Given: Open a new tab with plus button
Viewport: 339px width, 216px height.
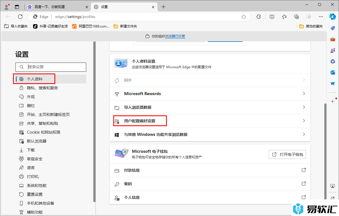Looking at the screenshot, I should pos(164,7).
